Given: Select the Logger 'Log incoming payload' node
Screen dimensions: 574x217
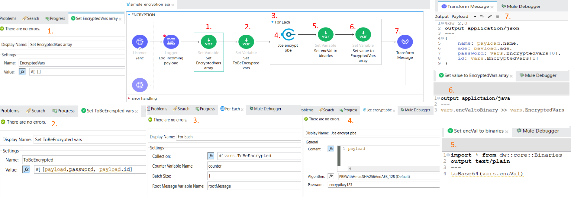Looking at the screenshot, I should point(171,42).
